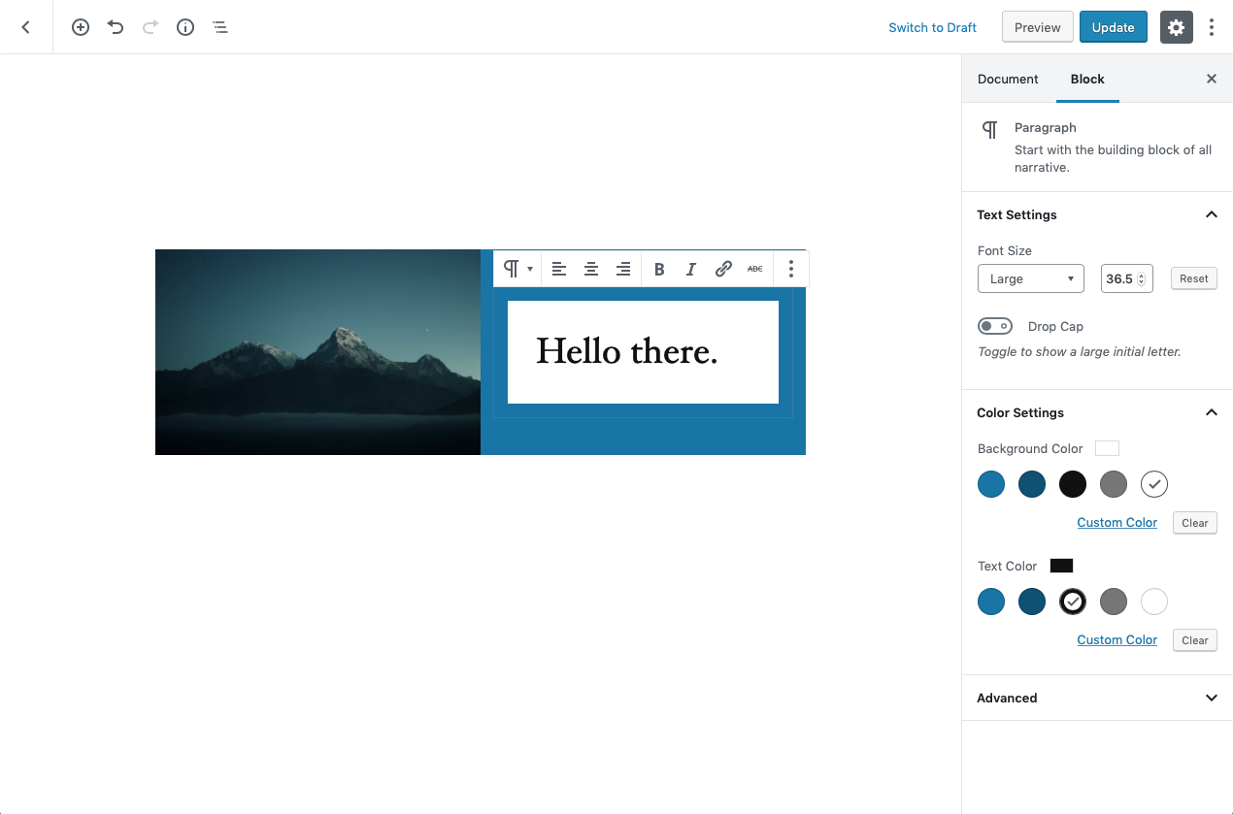Change block type via paragraph icon

(517, 269)
